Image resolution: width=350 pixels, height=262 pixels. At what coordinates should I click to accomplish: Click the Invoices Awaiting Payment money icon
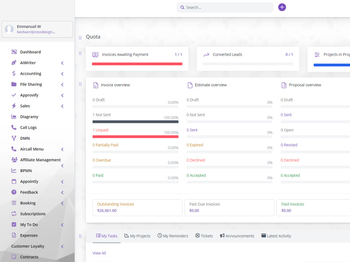point(95,54)
